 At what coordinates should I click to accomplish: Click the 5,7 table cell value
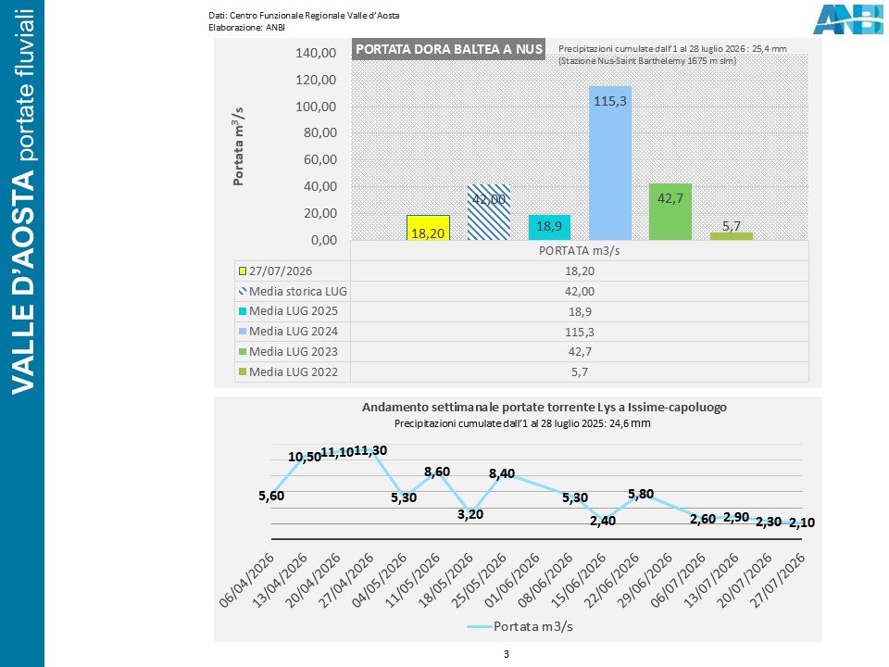pyautogui.click(x=580, y=372)
